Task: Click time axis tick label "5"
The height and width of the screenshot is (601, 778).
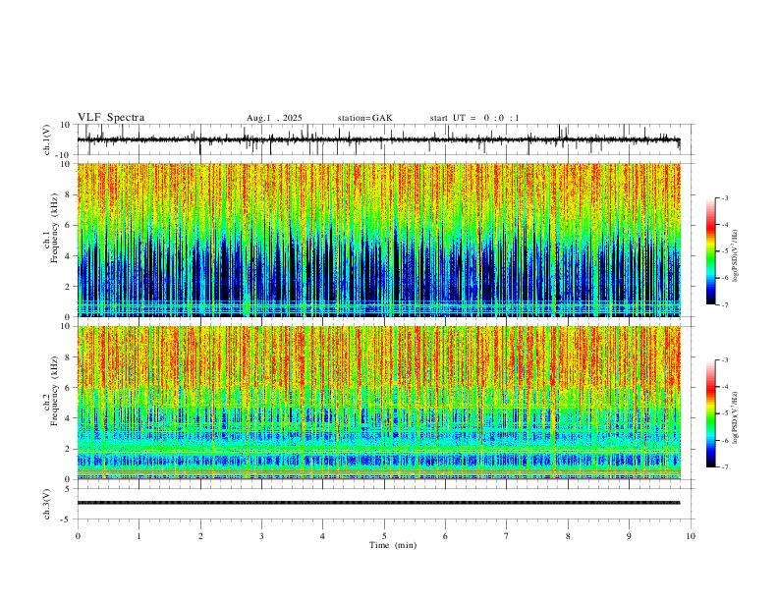Action: (x=384, y=536)
